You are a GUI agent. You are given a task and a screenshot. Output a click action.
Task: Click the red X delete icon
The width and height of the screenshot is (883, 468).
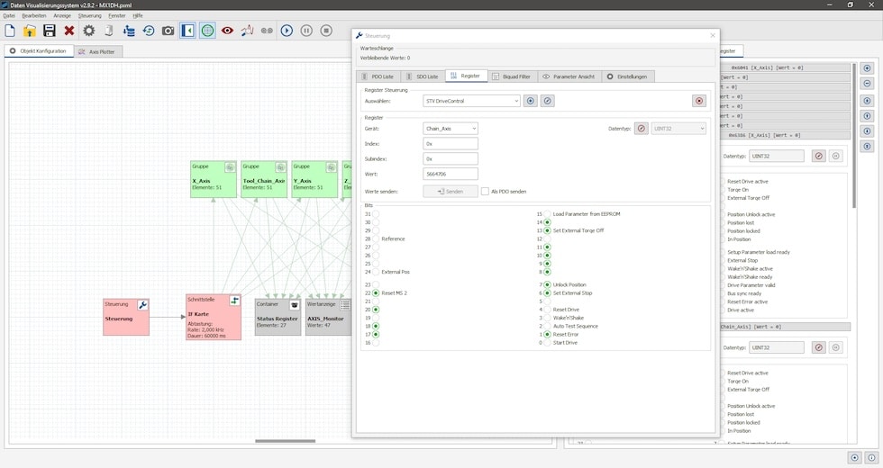coord(69,31)
